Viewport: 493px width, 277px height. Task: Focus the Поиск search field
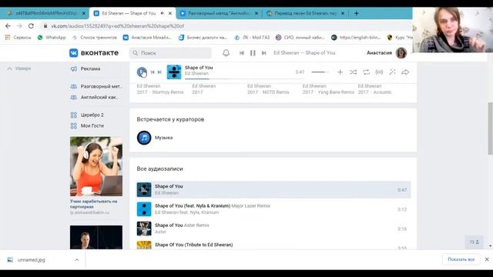(x=170, y=53)
